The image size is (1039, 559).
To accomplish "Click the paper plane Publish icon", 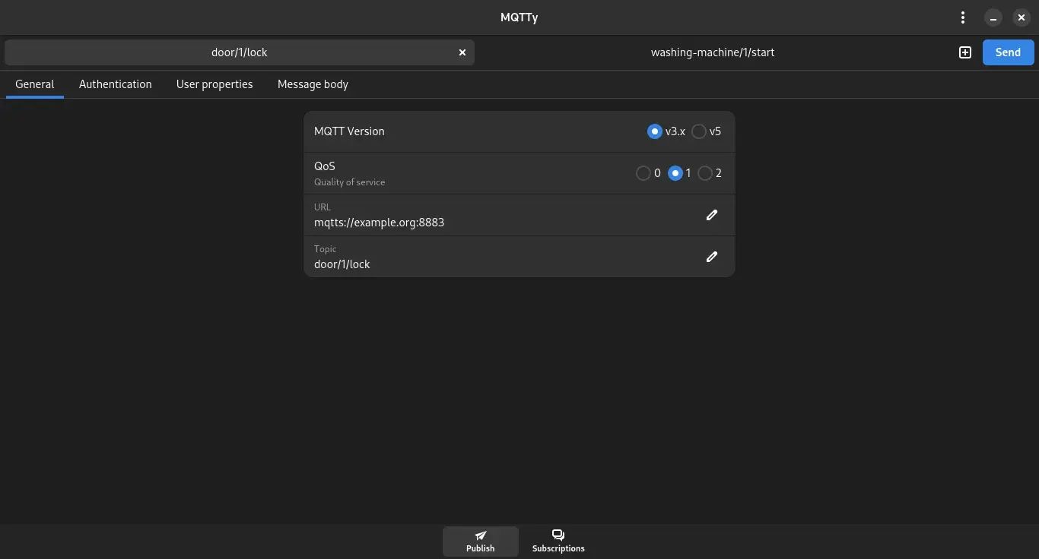I will click(480, 535).
